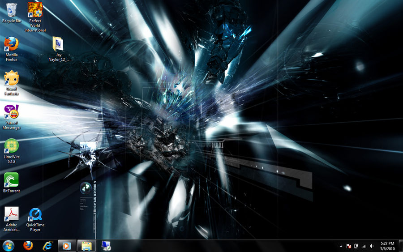Viewport: 403px width, 252px height.
Task: Click the BitTorrent desktop shortcut
Action: (11, 183)
